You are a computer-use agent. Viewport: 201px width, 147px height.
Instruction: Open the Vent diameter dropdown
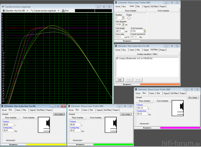tap(123, 24)
